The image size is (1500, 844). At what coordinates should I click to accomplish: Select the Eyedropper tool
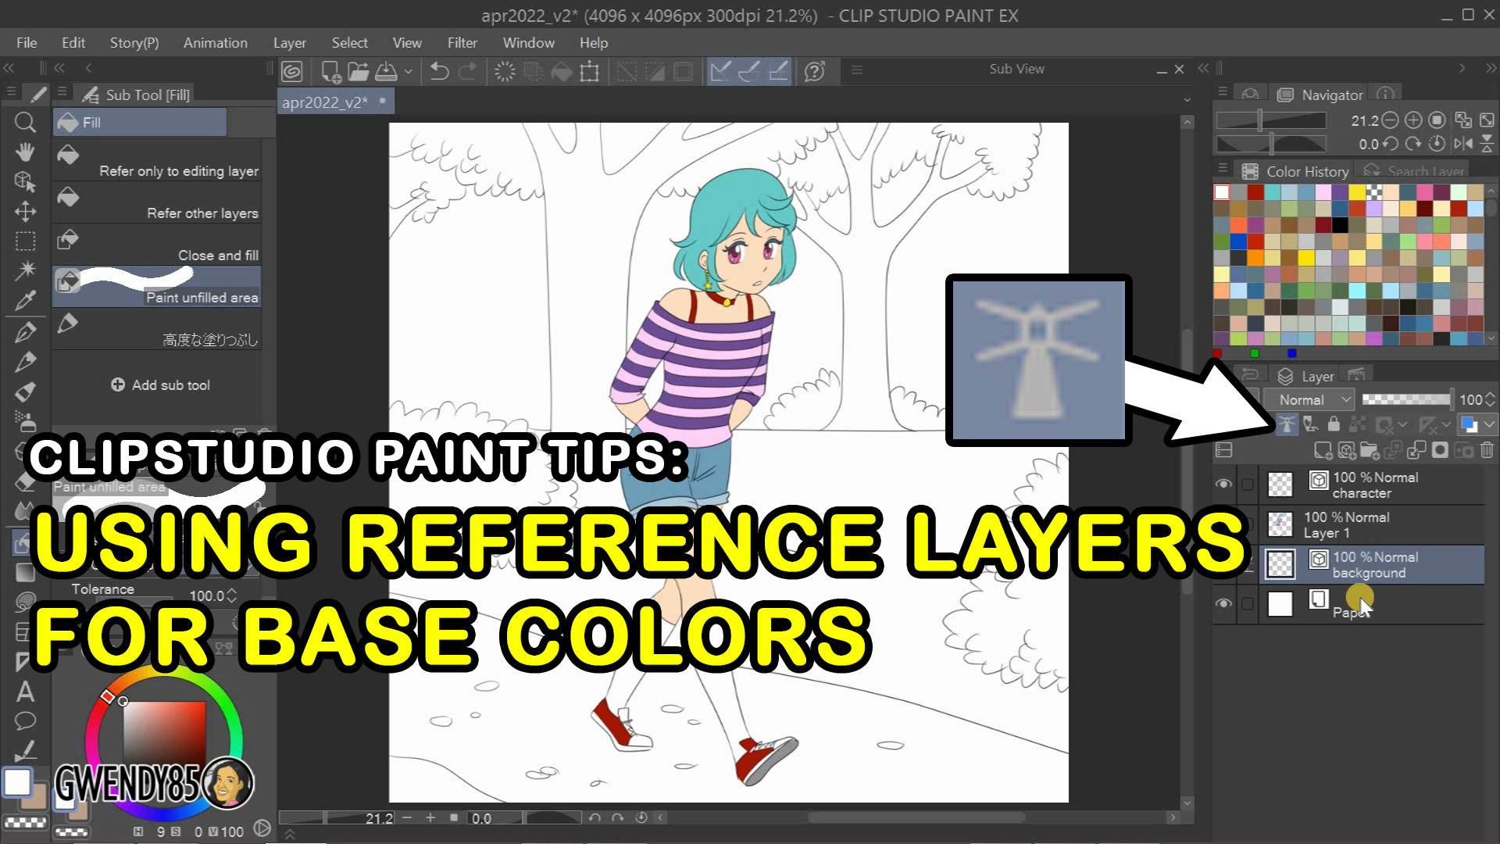pos(25,301)
